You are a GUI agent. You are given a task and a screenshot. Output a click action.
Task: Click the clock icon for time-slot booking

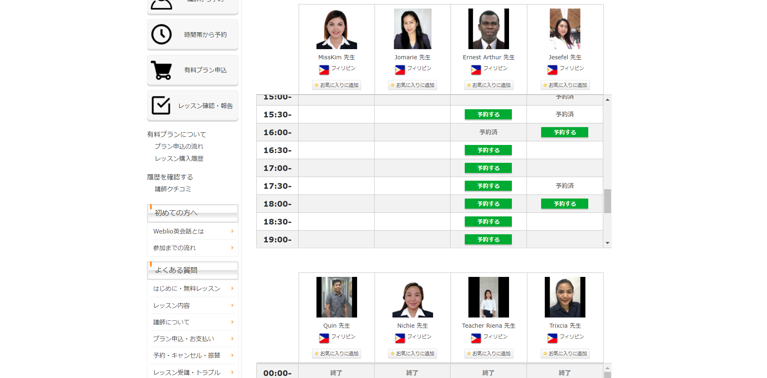tap(161, 35)
